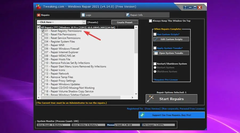Click the Start Repairs button
The image size is (240, 133).
coord(171,99)
